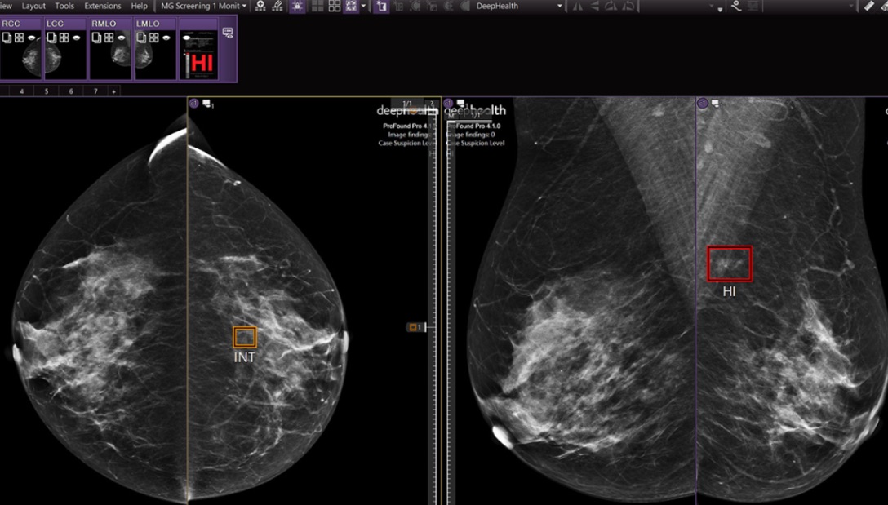Activate the flip horizontal icon
This screenshot has width=888, height=505.
578,7
